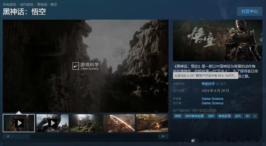Open the 社区中心 button
Screen dimensions: 266x146
tap(249, 11)
